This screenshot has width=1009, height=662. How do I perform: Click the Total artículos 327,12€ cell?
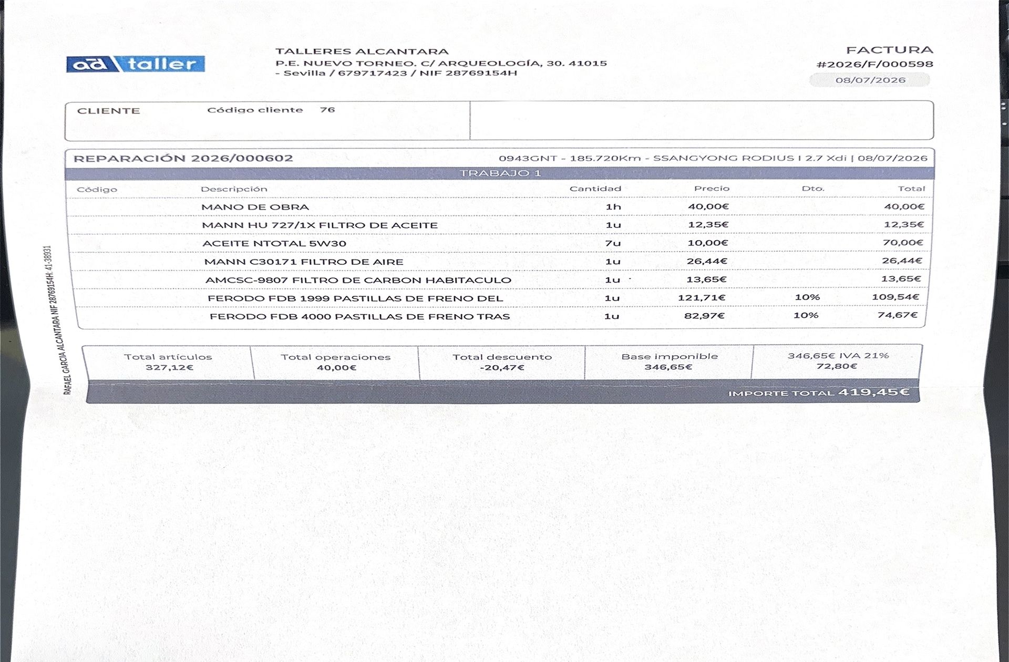(168, 362)
